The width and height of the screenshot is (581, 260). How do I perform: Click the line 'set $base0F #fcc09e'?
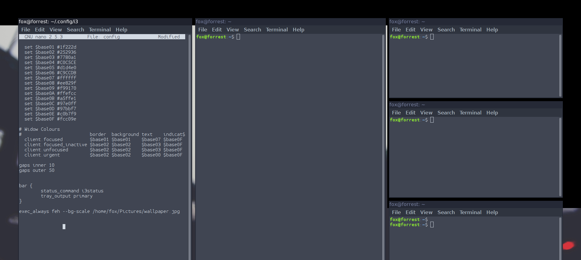50,119
